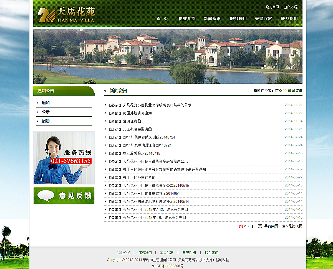333x269 pixels.
Task: Click 下一页 next page link
Action: click(x=256, y=226)
